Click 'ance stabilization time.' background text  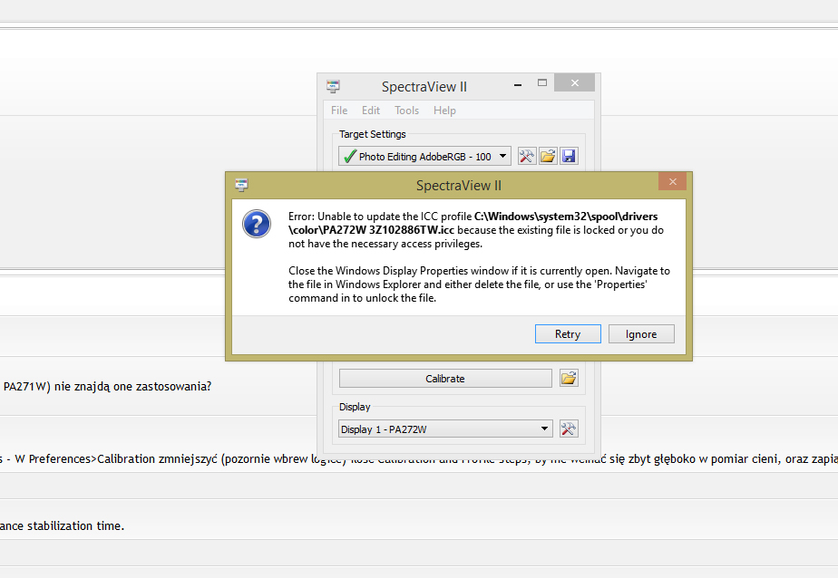pyautogui.click(x=62, y=525)
